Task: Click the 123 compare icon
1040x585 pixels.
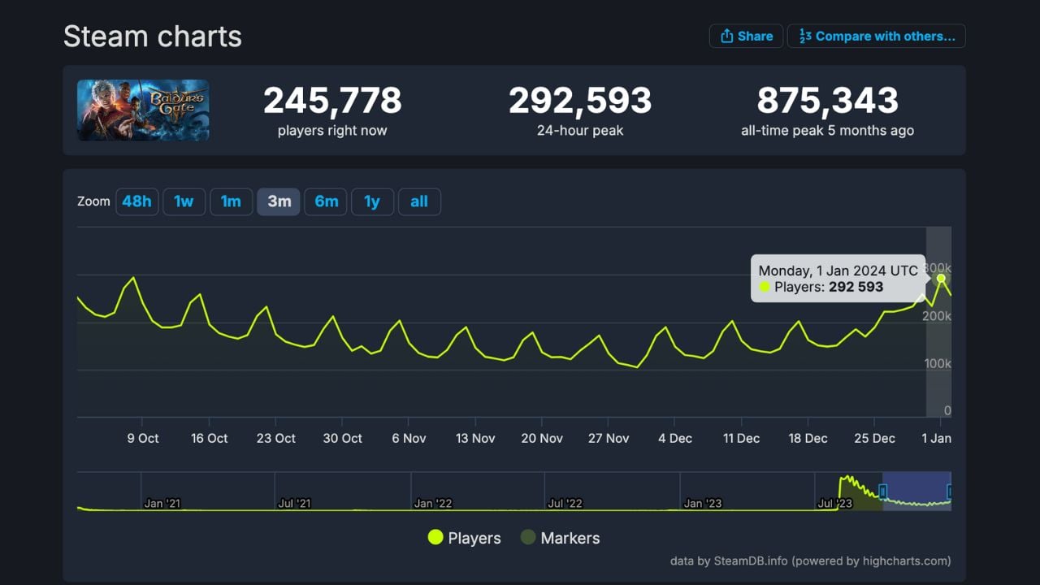Action: tap(805, 36)
